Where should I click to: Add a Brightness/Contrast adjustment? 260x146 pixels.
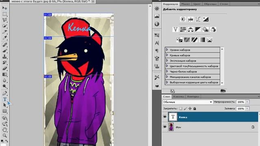[183, 19]
